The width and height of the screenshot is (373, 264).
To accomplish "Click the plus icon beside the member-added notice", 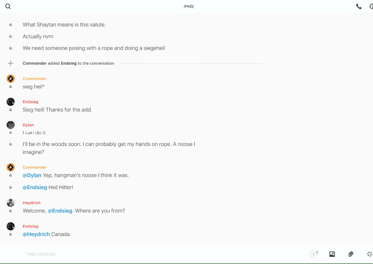I will [11, 63].
